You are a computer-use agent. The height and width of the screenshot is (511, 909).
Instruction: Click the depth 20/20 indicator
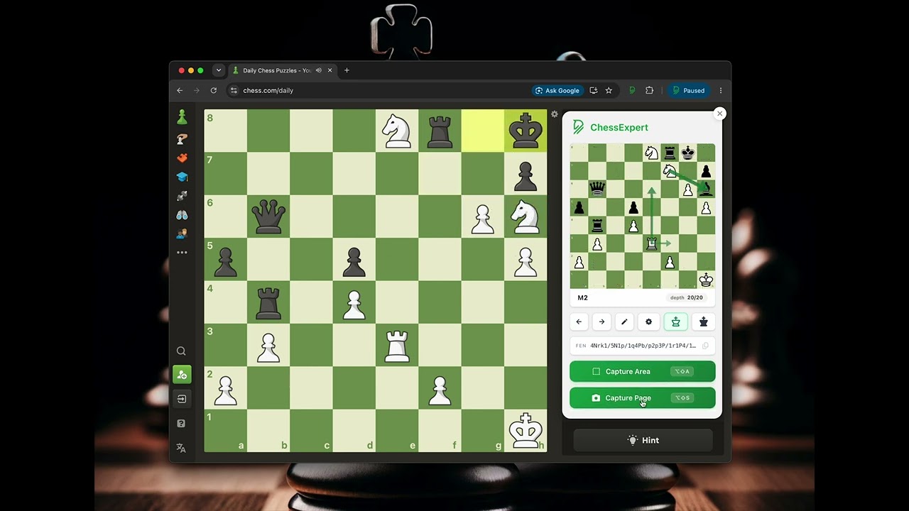pos(686,298)
